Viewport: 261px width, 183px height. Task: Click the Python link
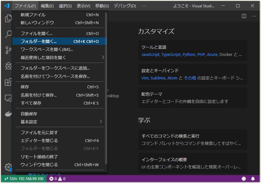(189, 55)
